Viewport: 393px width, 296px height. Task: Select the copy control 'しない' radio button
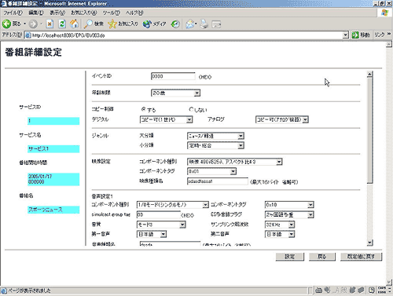pos(191,109)
